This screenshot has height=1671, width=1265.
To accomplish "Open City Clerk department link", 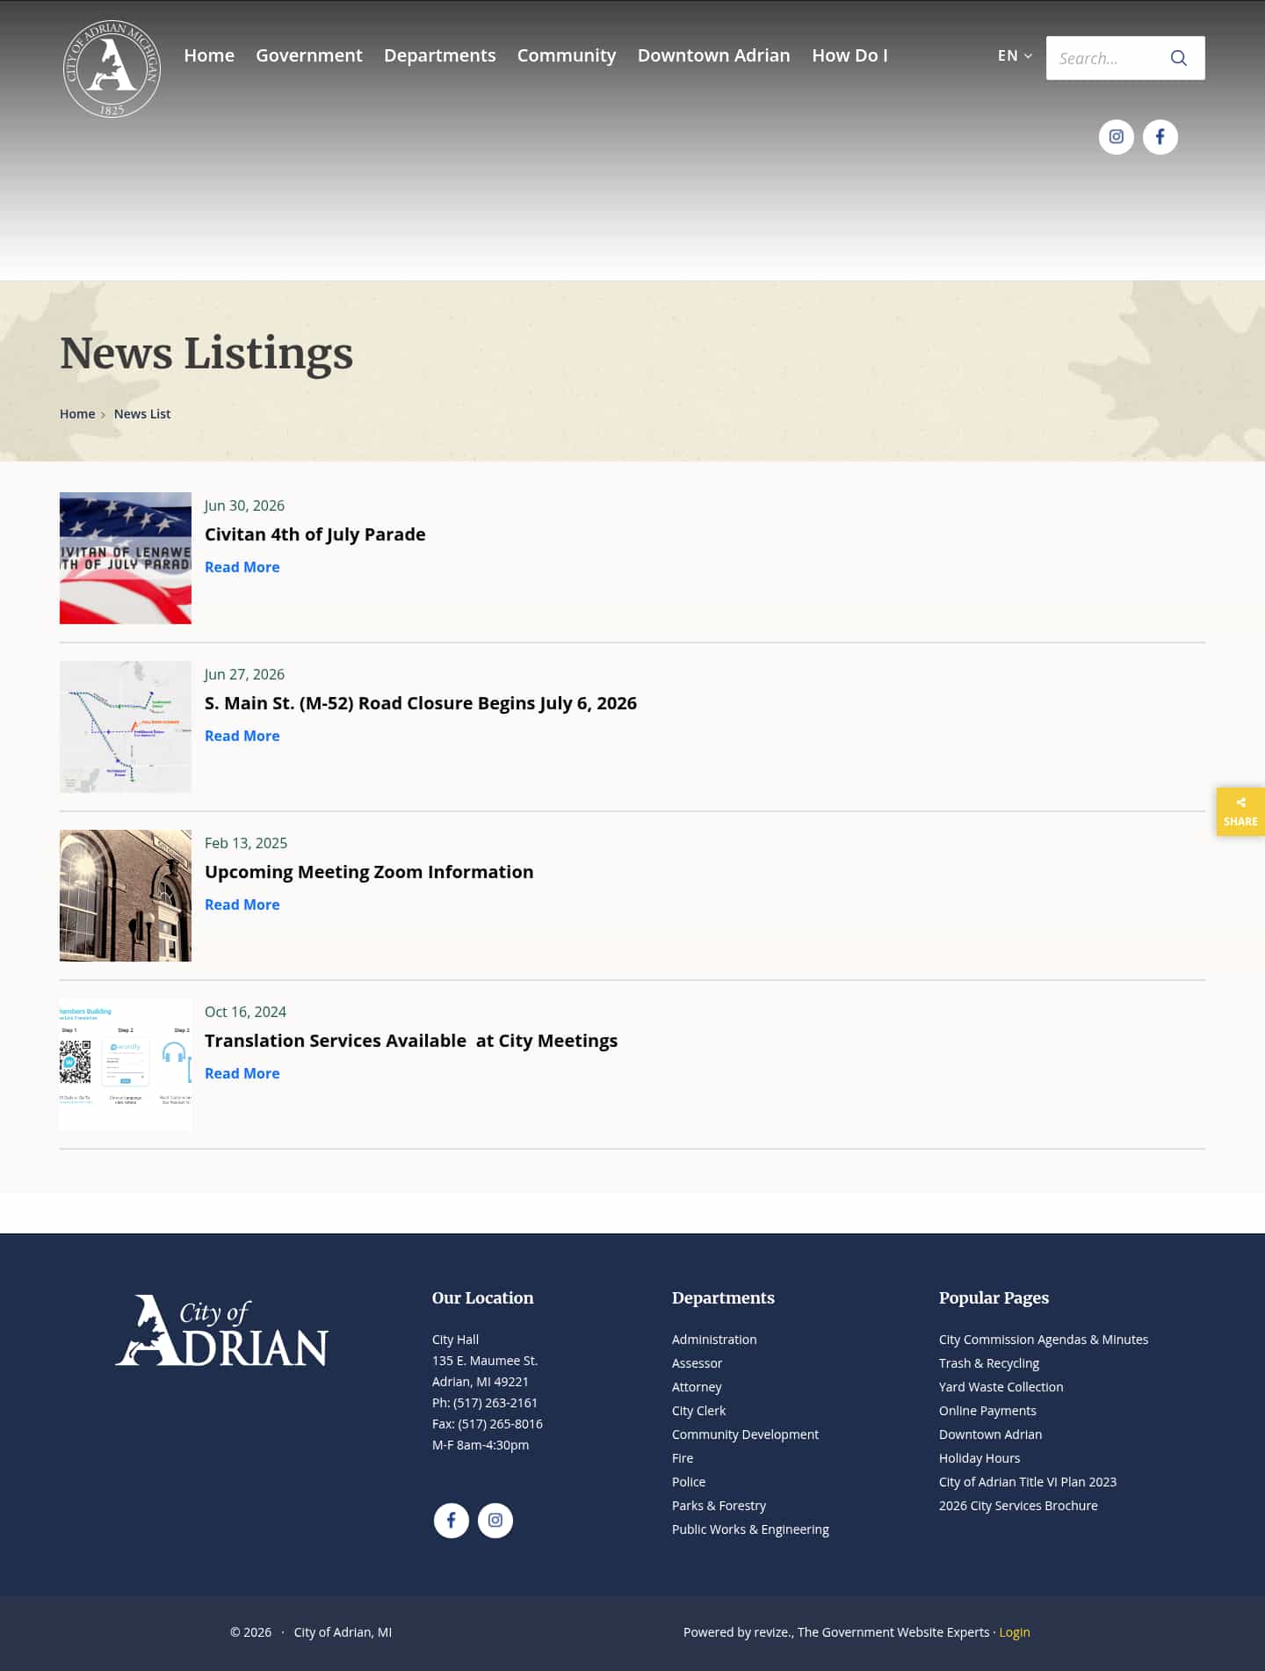I will (x=698, y=1411).
